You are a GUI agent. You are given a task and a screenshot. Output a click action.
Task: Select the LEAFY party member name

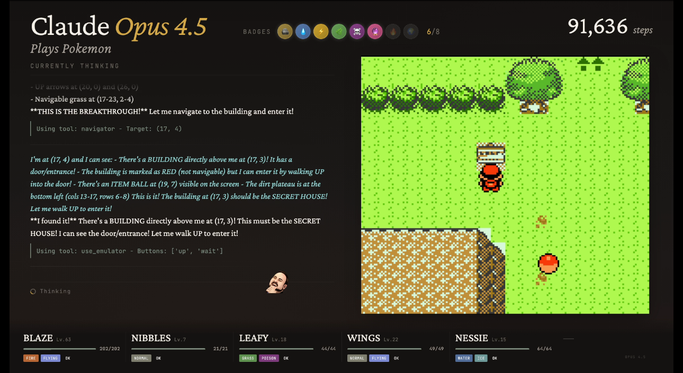[x=254, y=338]
